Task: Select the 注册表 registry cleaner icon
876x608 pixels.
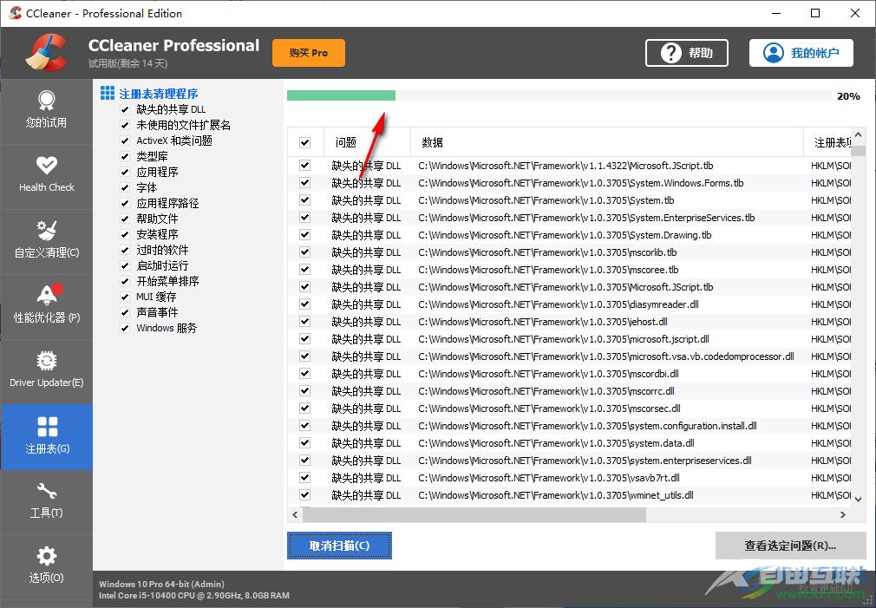Action: [47, 437]
